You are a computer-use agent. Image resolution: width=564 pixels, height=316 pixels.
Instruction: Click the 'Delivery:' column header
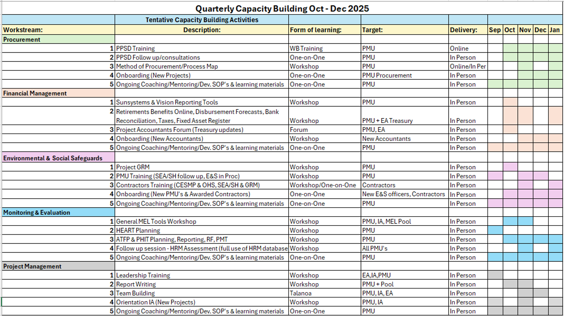[x=467, y=30]
